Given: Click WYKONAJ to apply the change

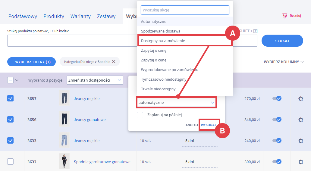Looking at the screenshot, I should tap(209, 125).
